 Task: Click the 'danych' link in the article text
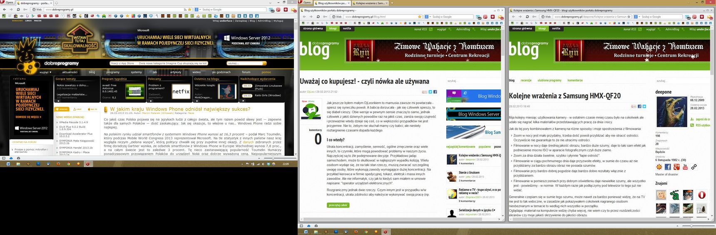248,142
